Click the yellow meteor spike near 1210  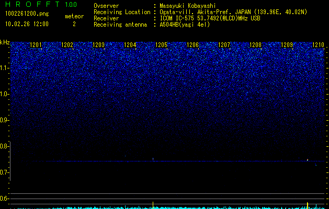click(x=308, y=205)
